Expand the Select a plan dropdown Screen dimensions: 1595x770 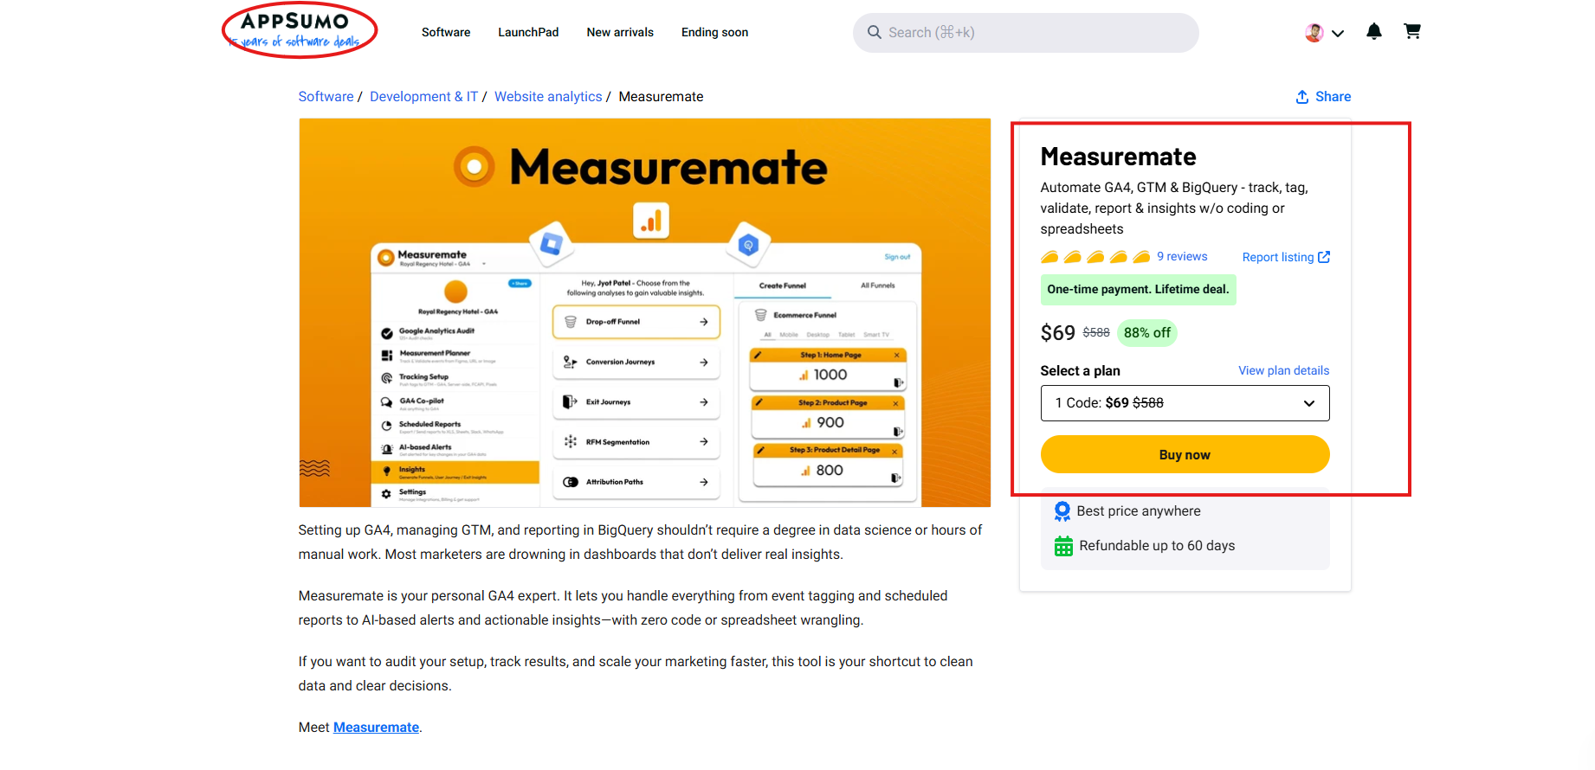(x=1185, y=403)
